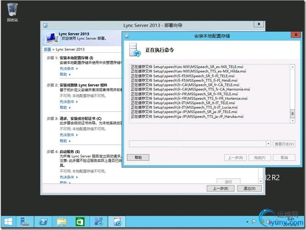Click the 完成(F) button
Screen dimensions: 306x230
[x=260, y=158]
